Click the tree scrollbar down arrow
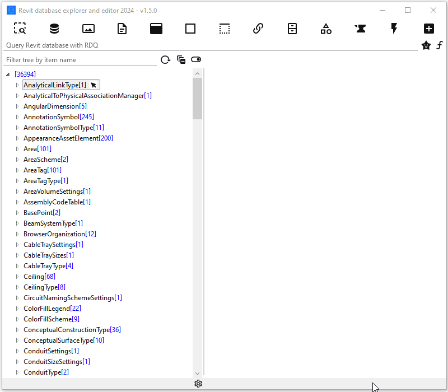The image size is (448, 392). pyautogui.click(x=197, y=374)
